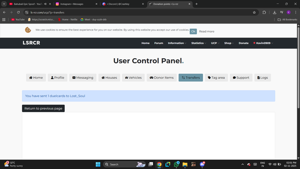Open the Donor Items section
The width and height of the screenshot is (300, 169).
[x=162, y=77]
